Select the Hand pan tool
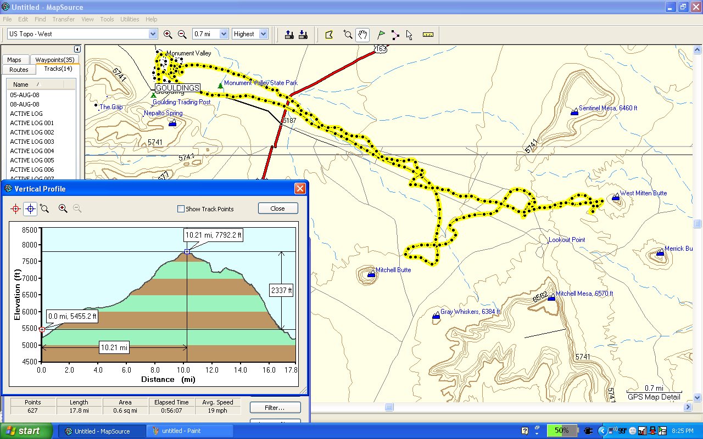Image resolution: width=703 pixels, height=439 pixels. [362, 35]
